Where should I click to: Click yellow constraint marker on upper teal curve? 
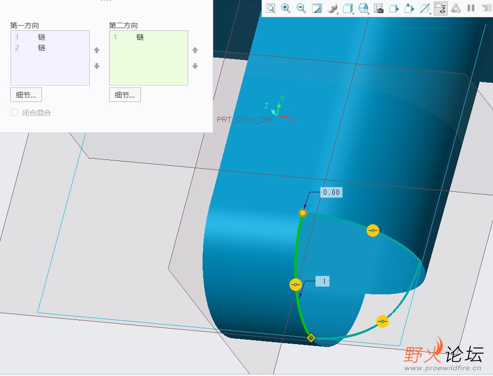pos(373,231)
